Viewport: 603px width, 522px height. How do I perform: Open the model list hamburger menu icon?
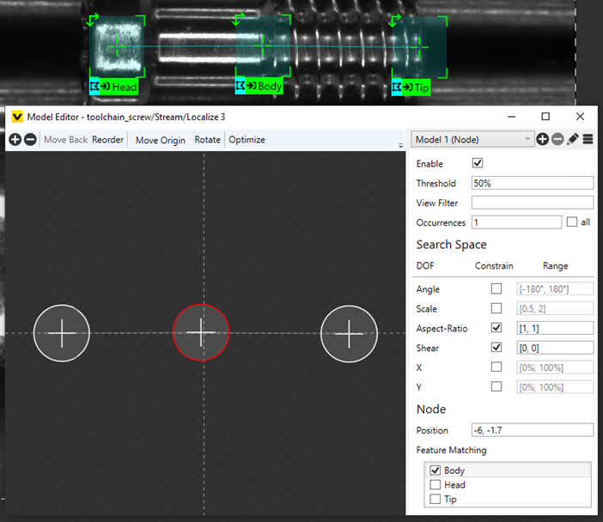[x=588, y=139]
